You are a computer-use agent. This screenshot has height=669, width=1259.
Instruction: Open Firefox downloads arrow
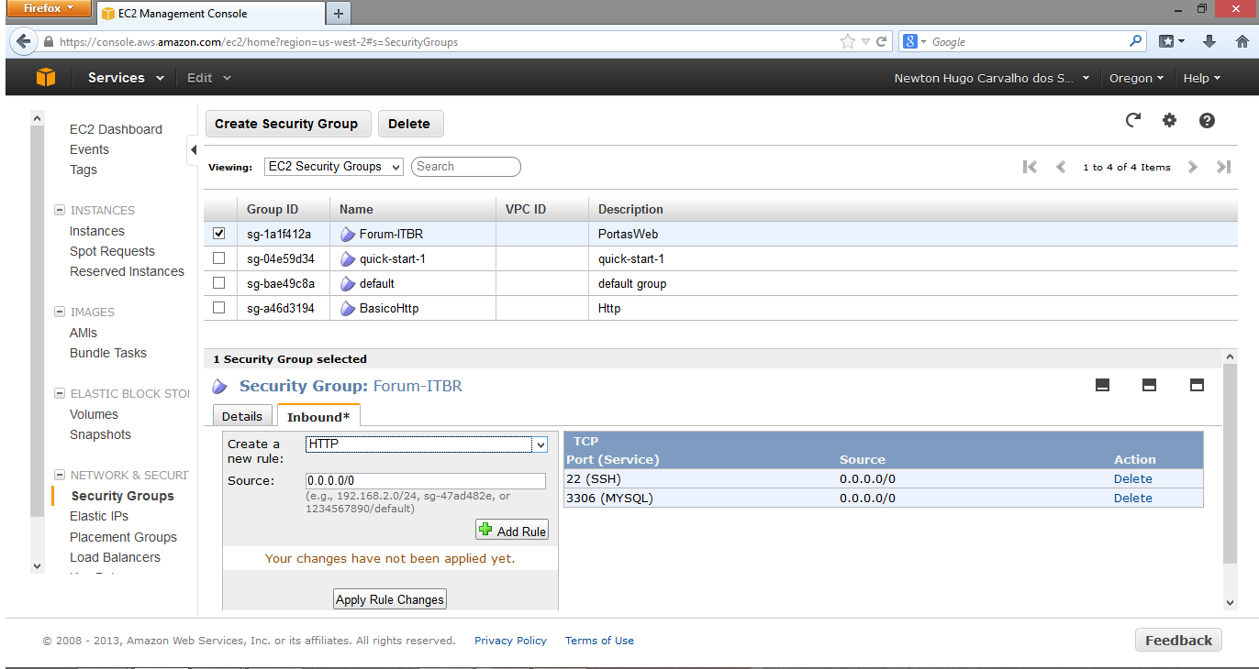pos(1209,41)
